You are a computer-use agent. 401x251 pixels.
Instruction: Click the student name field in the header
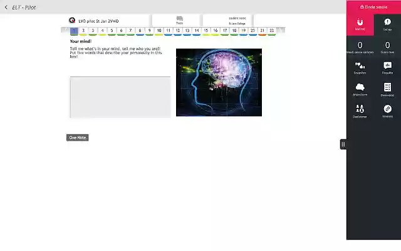point(237,18)
